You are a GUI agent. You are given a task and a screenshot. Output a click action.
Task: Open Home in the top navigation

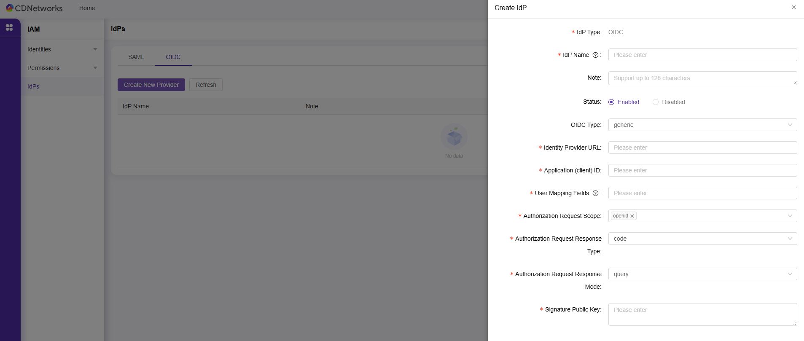(87, 8)
